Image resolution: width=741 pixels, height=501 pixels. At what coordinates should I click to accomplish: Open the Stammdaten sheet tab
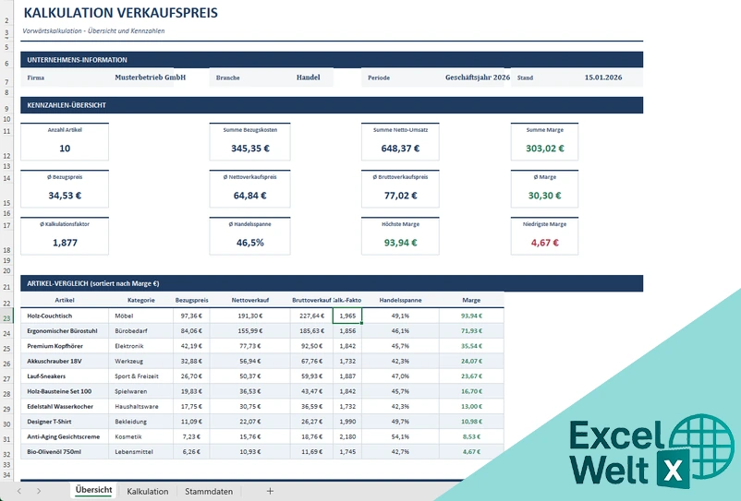tap(209, 491)
